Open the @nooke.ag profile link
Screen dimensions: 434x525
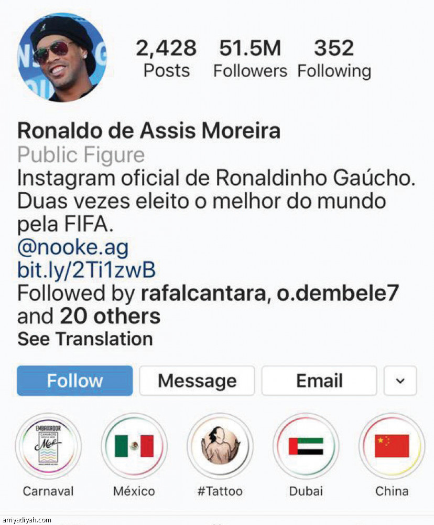tap(73, 247)
